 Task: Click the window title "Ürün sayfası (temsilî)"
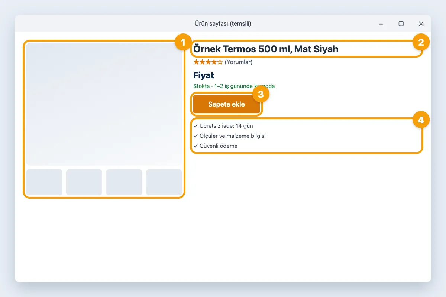pos(223,24)
